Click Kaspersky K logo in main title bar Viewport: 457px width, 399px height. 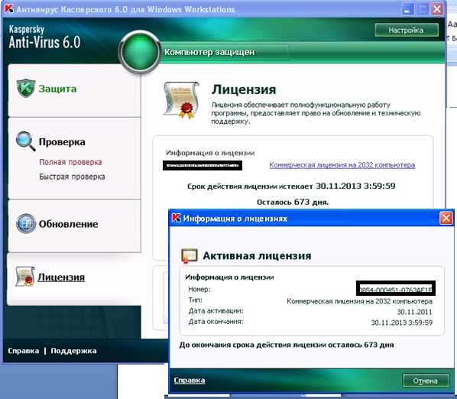pyautogui.click(x=9, y=8)
